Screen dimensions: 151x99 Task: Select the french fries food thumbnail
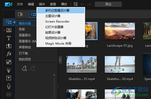[x=91, y=31]
